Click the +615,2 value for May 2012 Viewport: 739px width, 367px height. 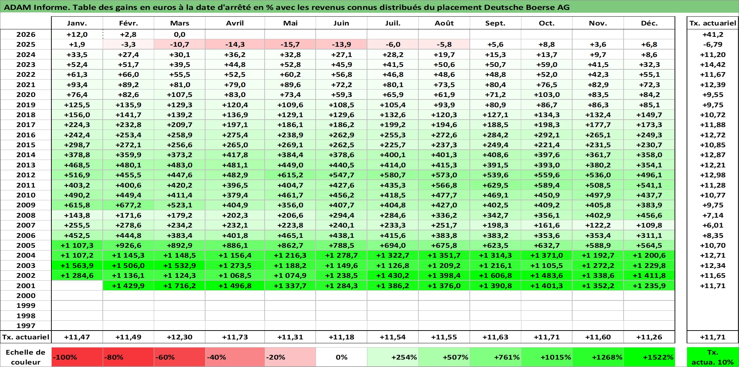290,175
